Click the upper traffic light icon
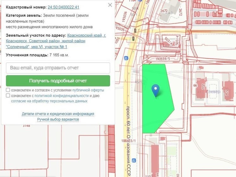 (x=135, y=30)
